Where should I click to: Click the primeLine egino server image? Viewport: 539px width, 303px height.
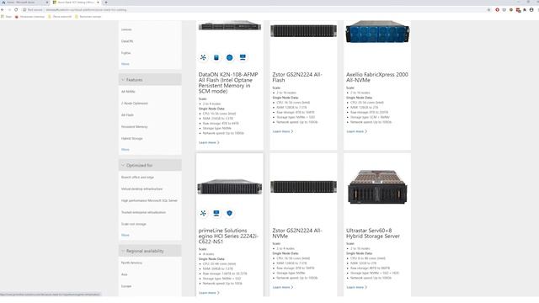click(230, 187)
